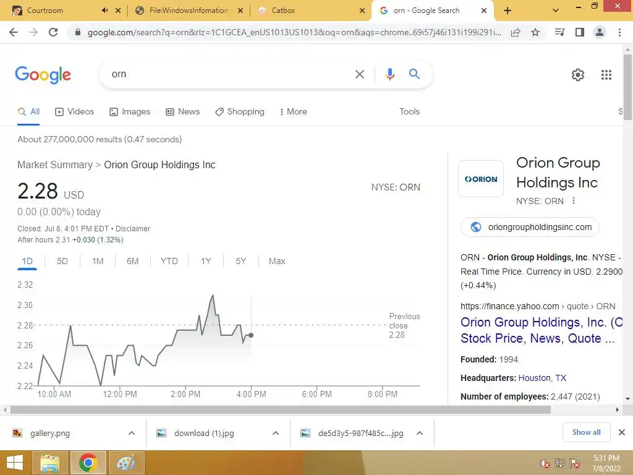Open a new tab with plus button
This screenshot has height=475, width=633.
pos(508,11)
